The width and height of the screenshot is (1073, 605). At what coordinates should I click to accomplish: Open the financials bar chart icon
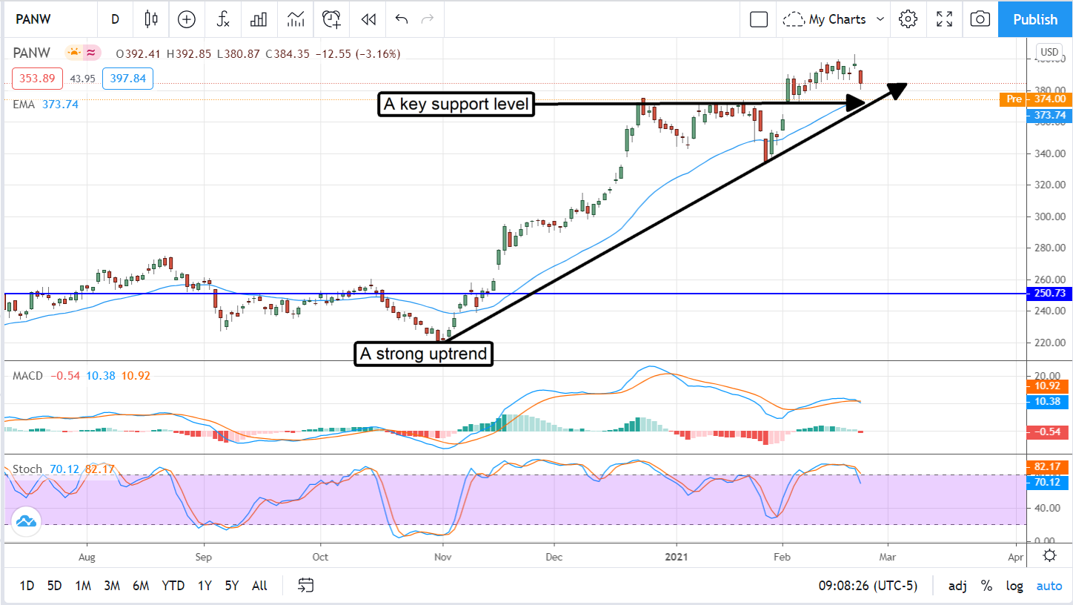(259, 19)
